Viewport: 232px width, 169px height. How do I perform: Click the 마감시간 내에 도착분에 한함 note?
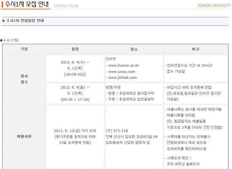(189, 87)
